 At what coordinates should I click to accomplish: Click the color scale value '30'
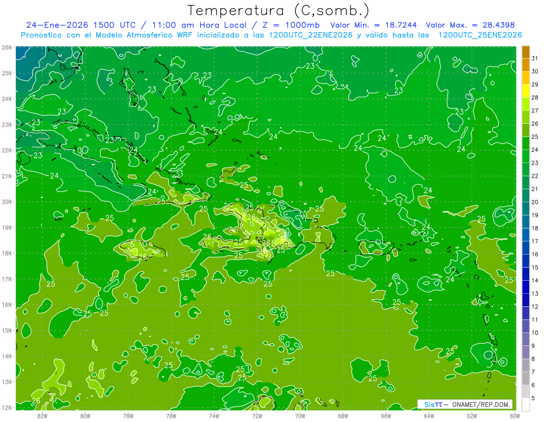(x=535, y=72)
